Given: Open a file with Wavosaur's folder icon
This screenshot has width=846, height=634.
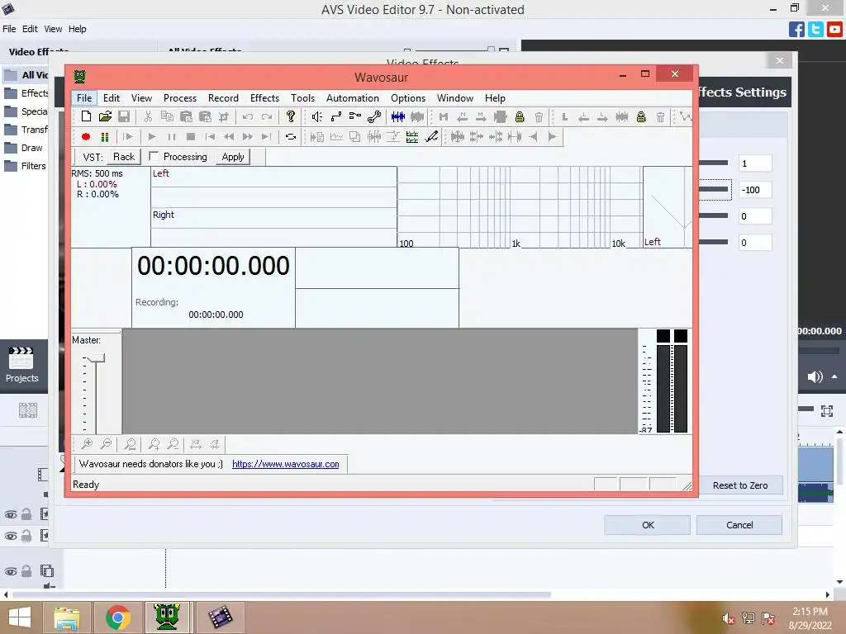Looking at the screenshot, I should point(105,116).
